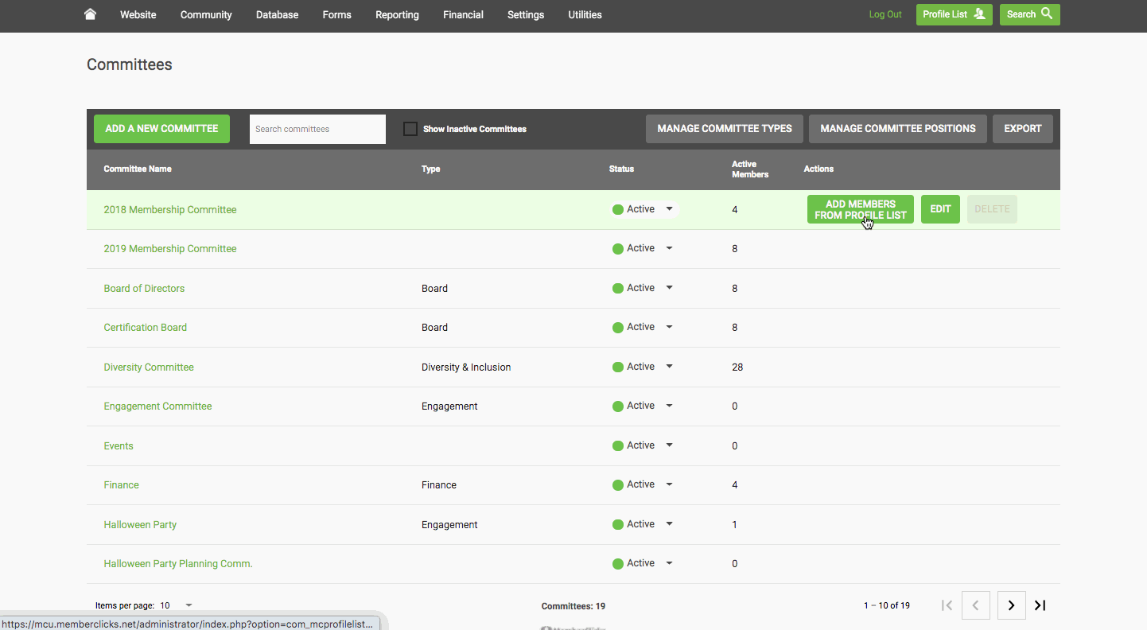1147x630 pixels.
Task: Open the Settings menu
Action: click(526, 14)
